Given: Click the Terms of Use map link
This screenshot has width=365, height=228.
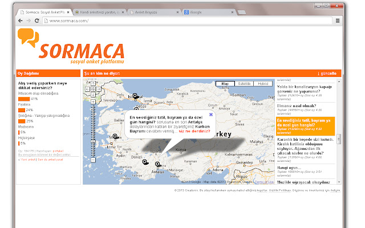Looking at the screenshot, I should [x=265, y=182].
